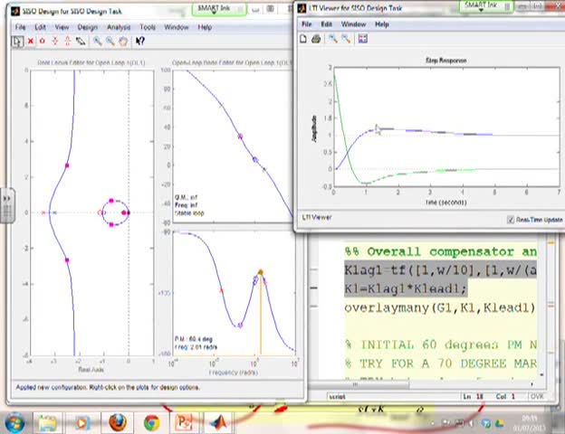Toggle the Real-Time Update checkbox in LTI Viewer
The height and width of the screenshot is (434, 565).
511,220
